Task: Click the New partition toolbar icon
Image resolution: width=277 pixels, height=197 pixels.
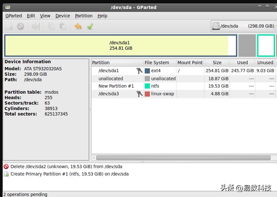Action: 9,26
